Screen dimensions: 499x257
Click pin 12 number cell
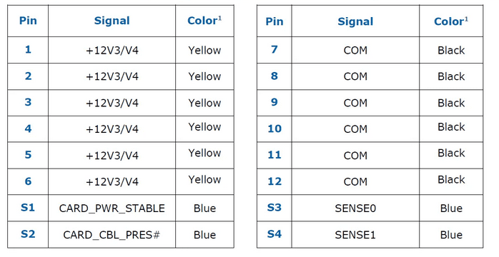275,181
